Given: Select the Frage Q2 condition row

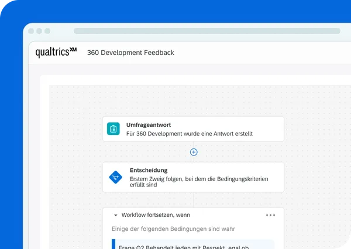Looking at the screenshot, I should (193, 244).
